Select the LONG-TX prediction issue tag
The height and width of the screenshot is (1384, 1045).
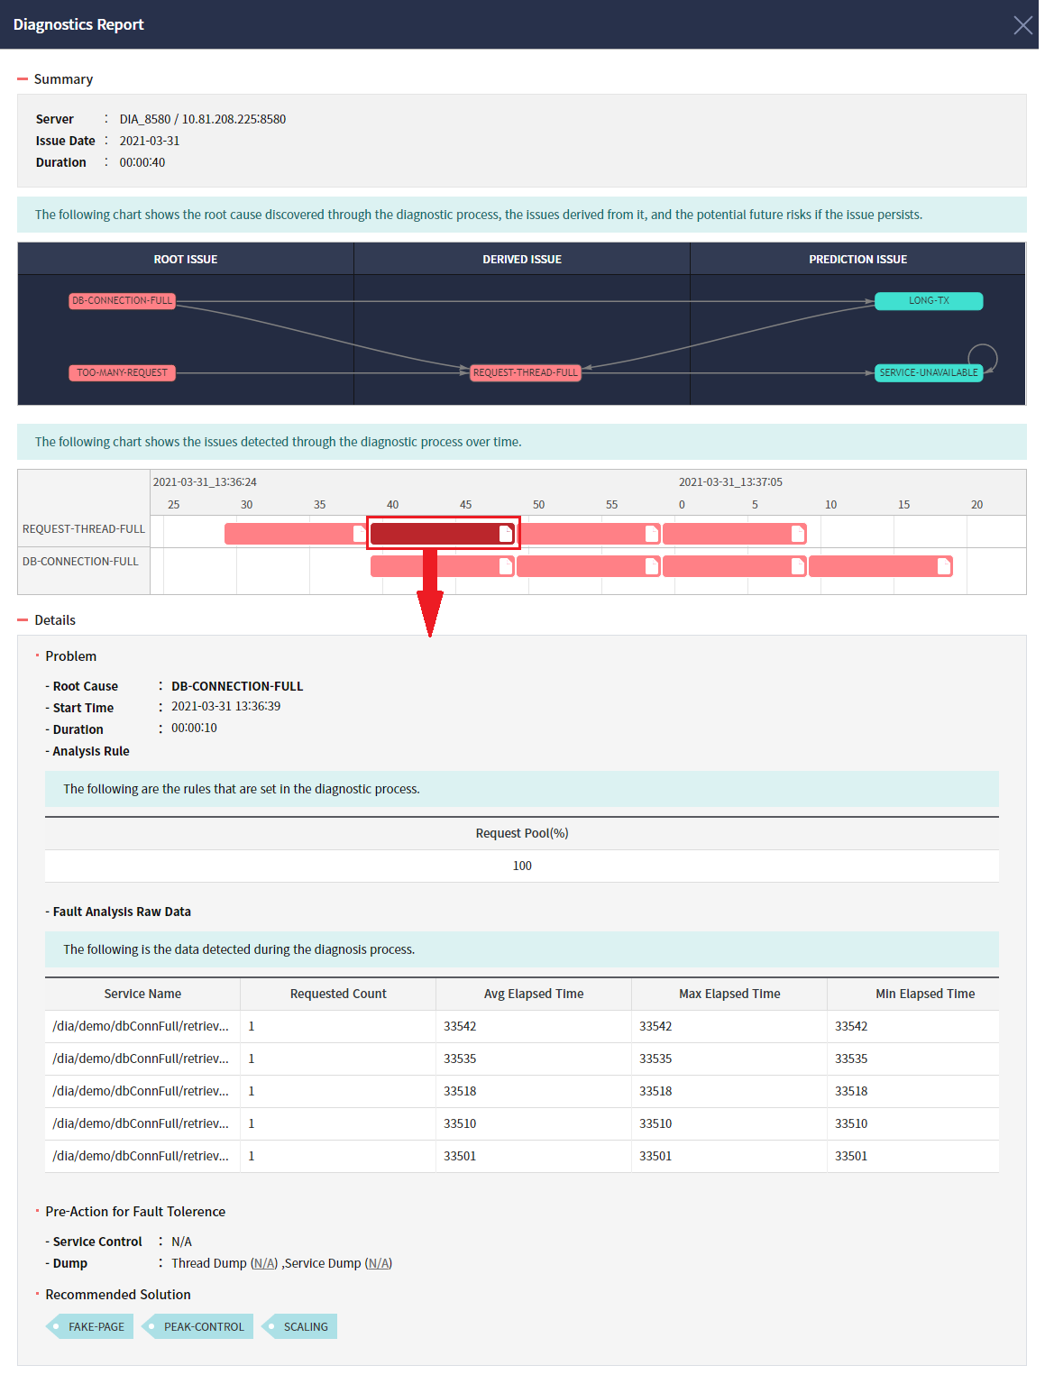pyautogui.click(x=929, y=300)
